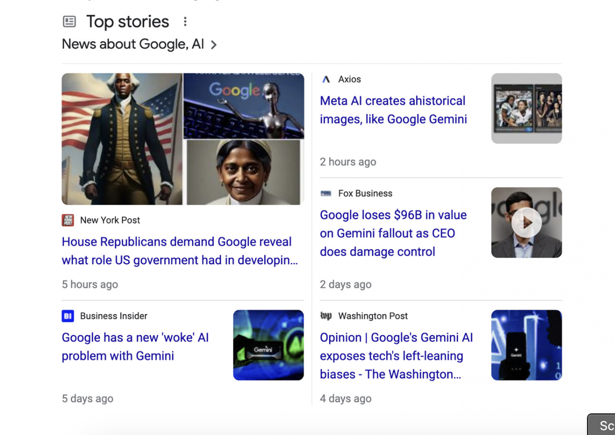Click the 5 days ago timestamp
The image size is (615, 435).
coord(87,399)
